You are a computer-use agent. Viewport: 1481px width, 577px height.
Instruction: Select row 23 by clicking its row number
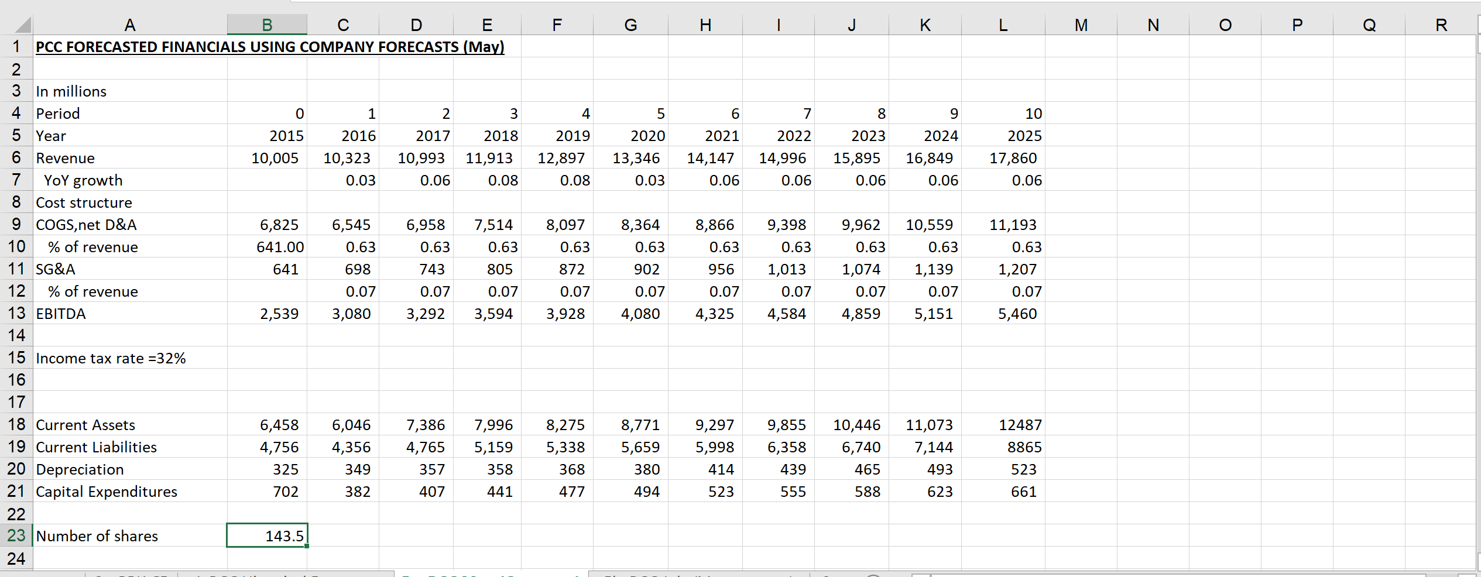click(x=16, y=535)
